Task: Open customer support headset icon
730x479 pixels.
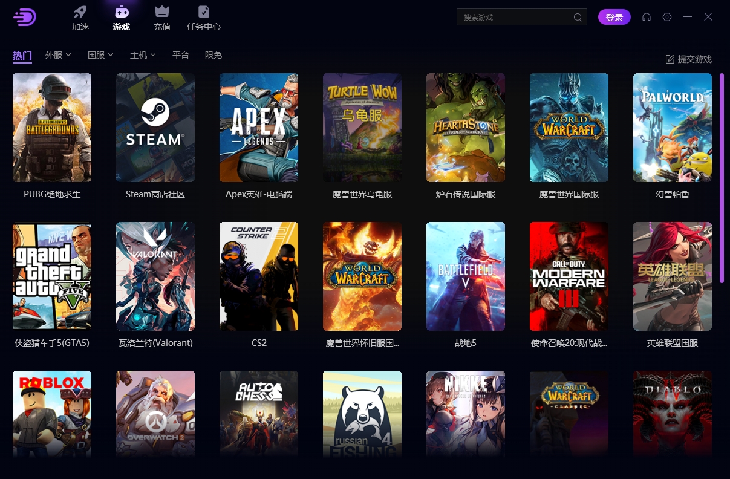Action: 647,17
